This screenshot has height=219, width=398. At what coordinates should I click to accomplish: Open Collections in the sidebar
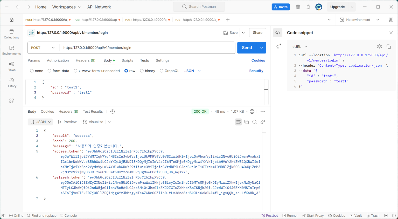click(11, 34)
